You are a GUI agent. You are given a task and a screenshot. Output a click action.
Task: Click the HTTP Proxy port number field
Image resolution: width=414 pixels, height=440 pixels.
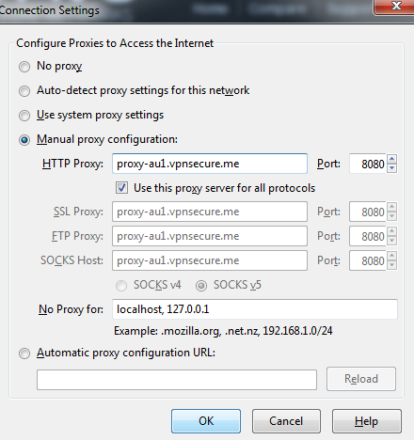pyautogui.click(x=368, y=164)
